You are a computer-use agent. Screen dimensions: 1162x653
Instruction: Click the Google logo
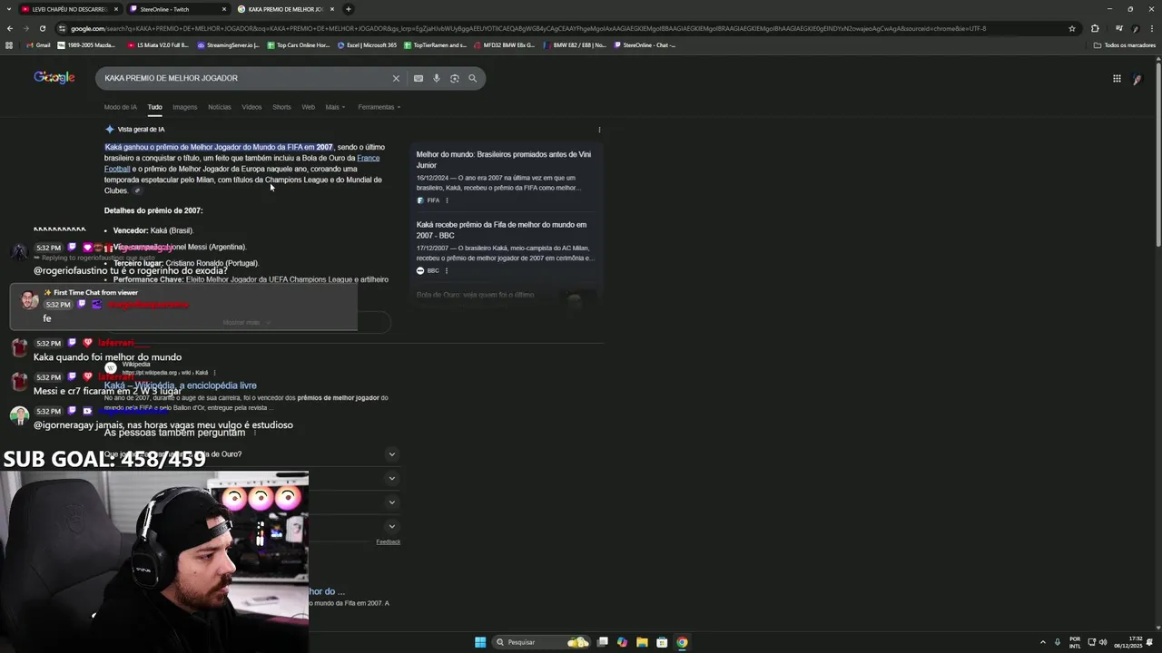[x=54, y=78]
